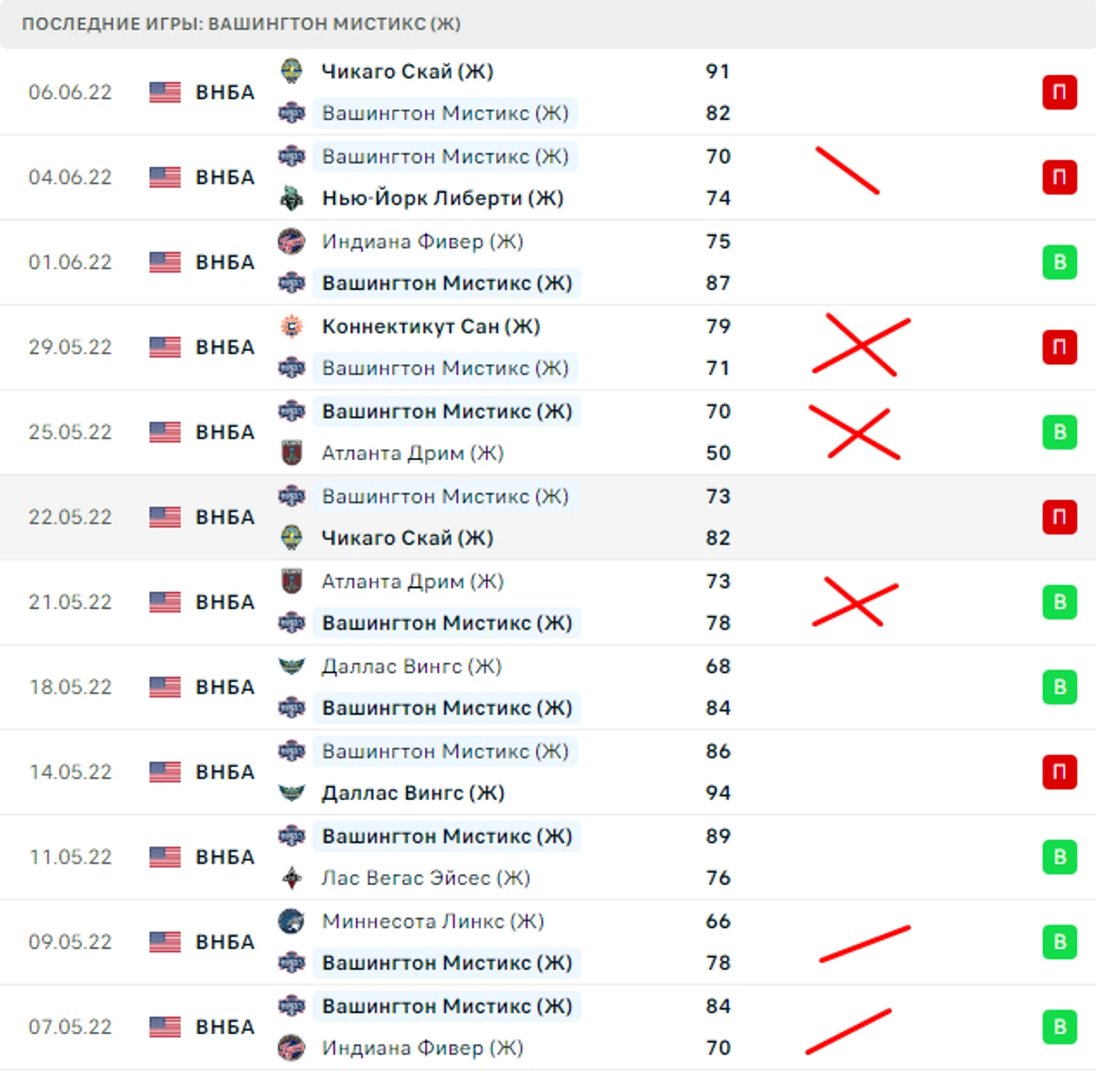Viewport: 1096px width, 1075px height.
Task: Click the Washington Mystics logo in the 04.06.22 game
Action: click(291, 157)
